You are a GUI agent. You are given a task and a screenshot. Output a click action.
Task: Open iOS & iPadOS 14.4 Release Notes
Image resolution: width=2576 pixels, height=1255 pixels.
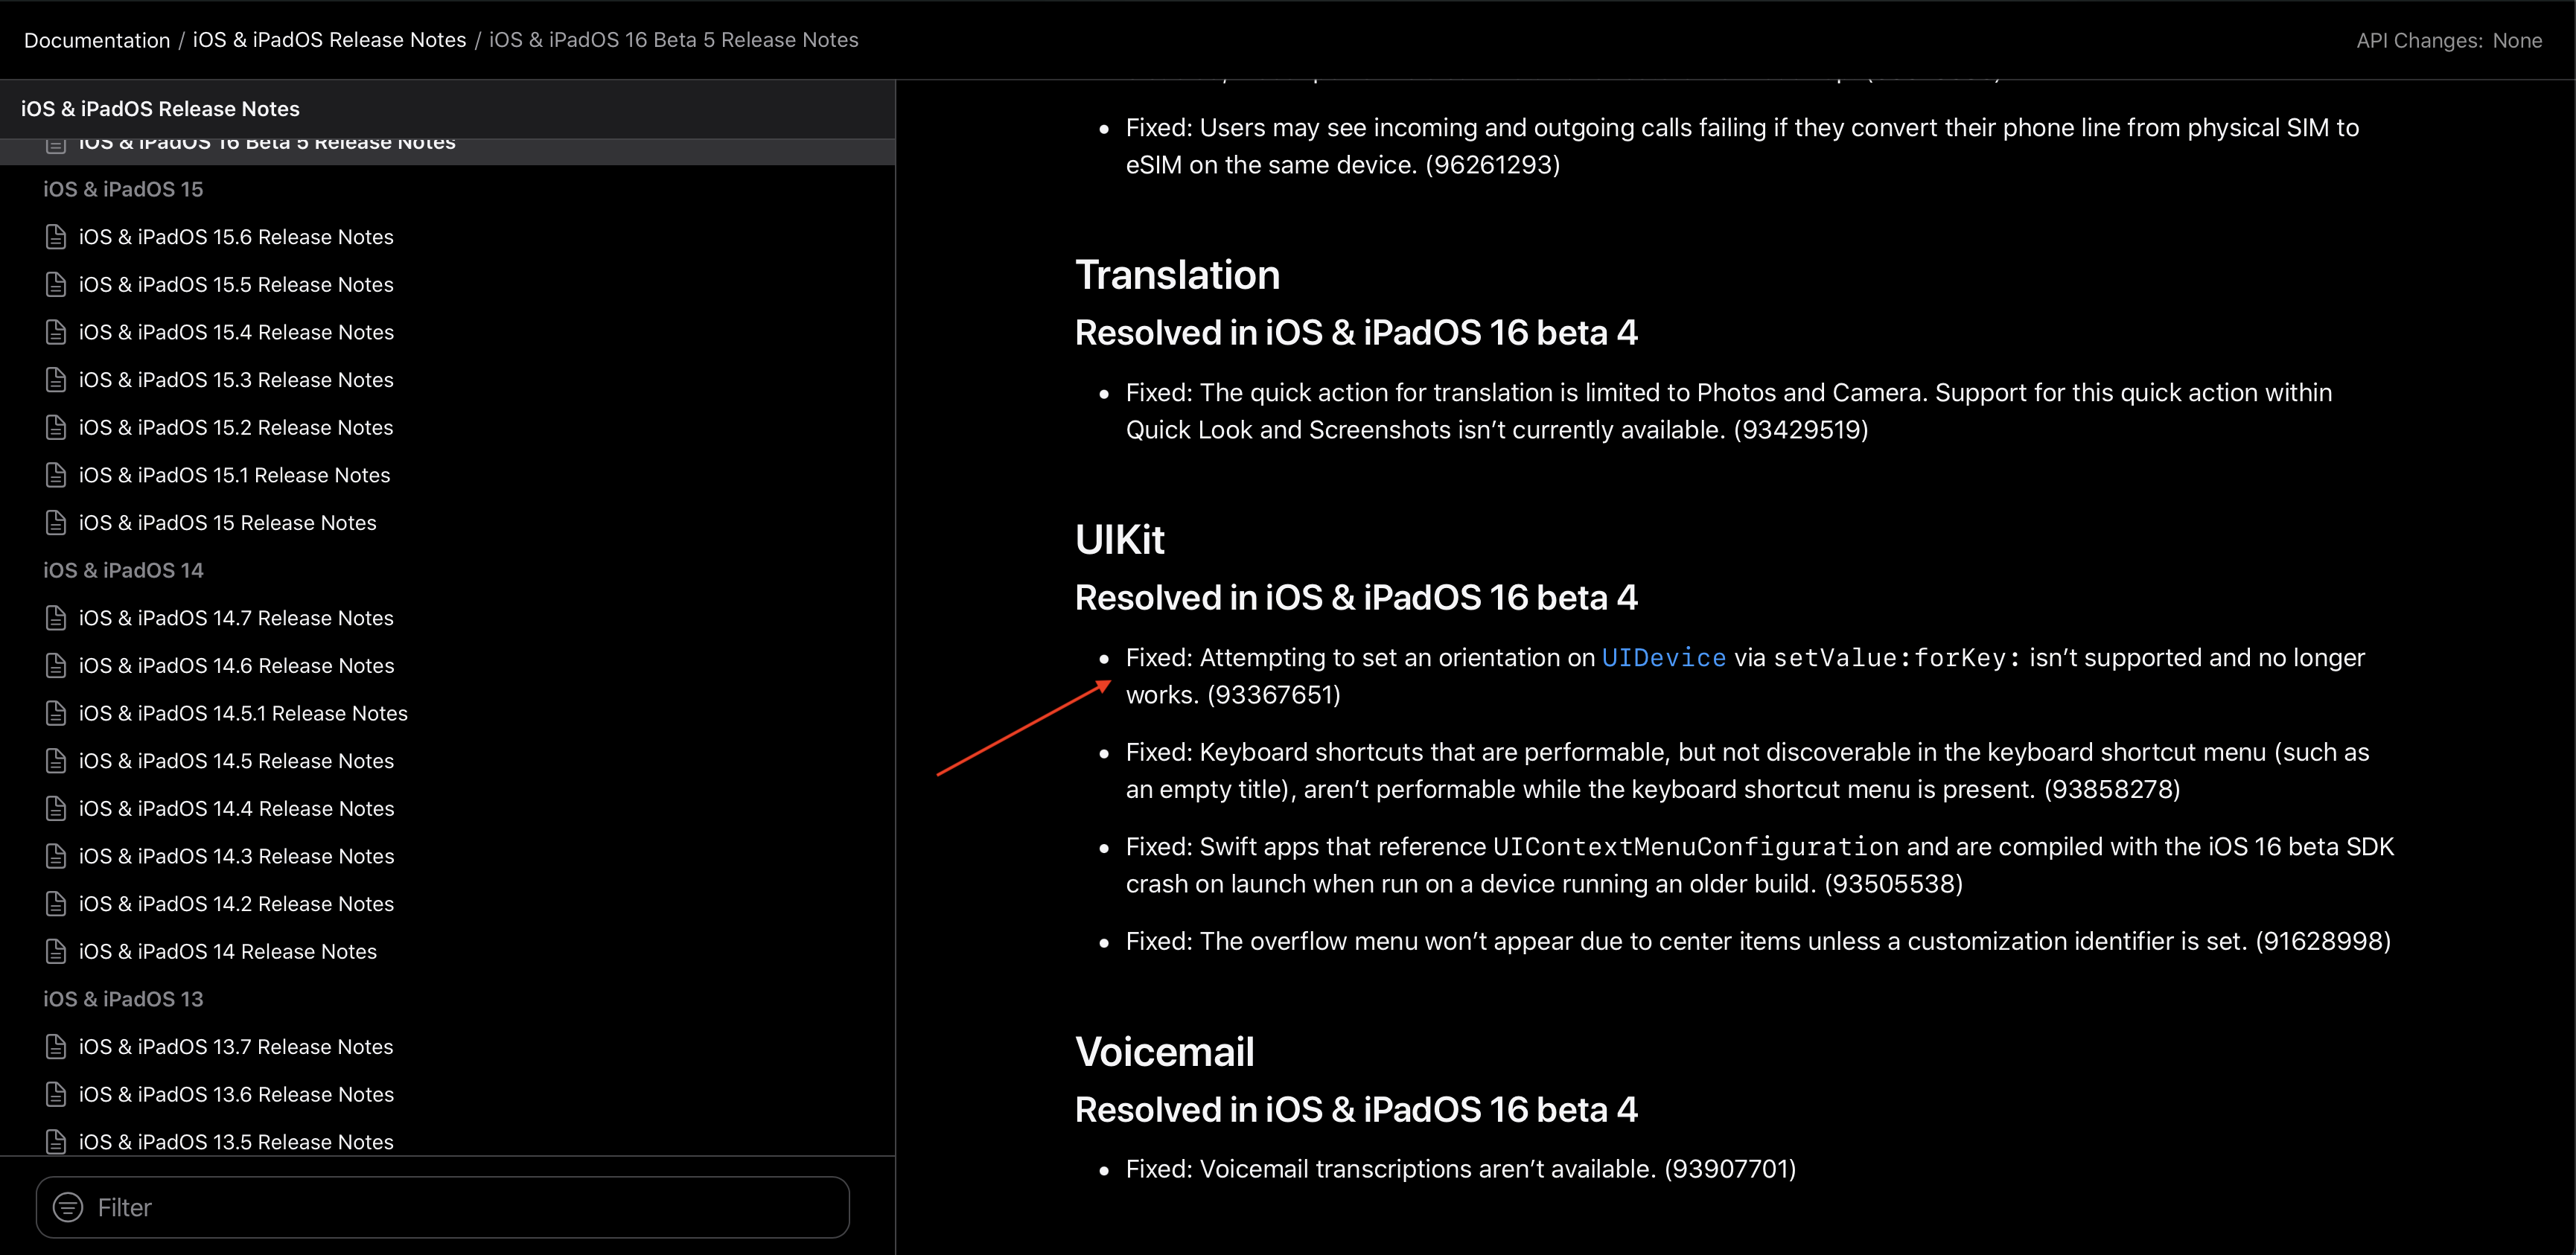236,808
